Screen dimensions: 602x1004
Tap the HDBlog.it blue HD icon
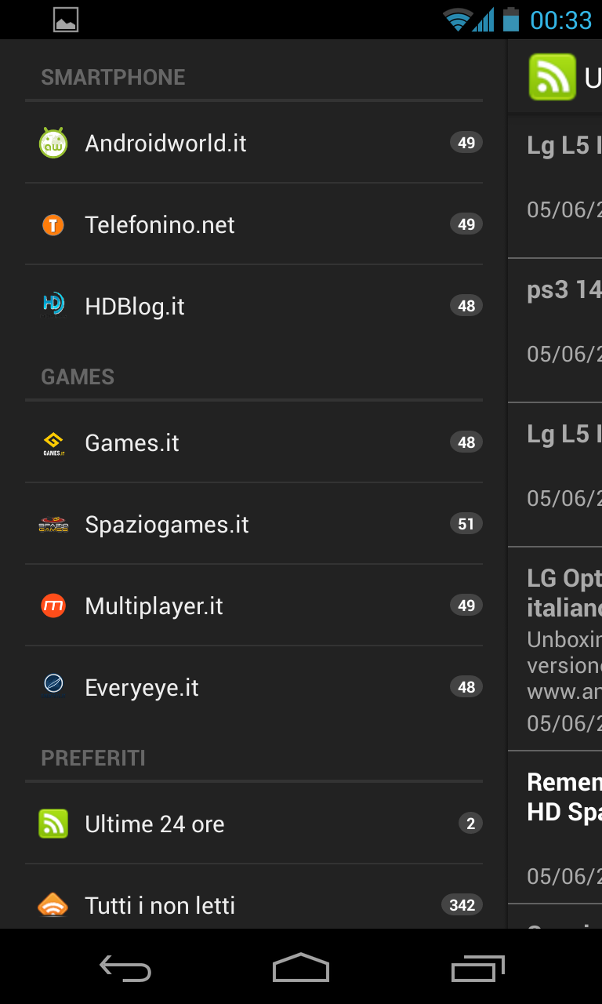(53, 305)
